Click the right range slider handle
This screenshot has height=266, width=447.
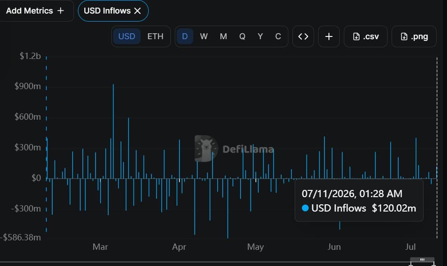(433, 265)
